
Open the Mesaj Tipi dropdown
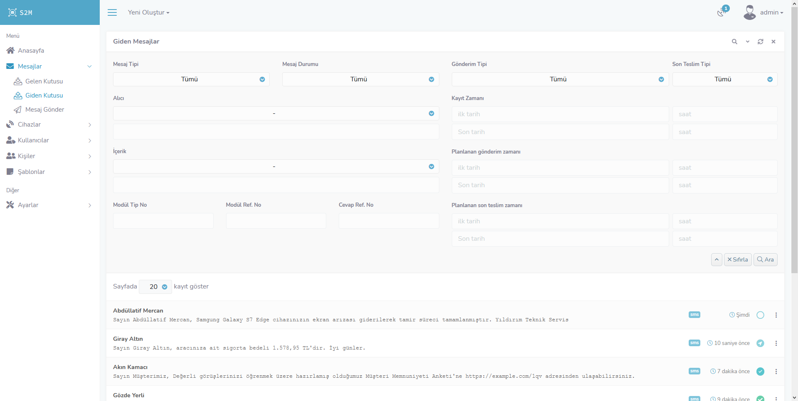pos(191,79)
